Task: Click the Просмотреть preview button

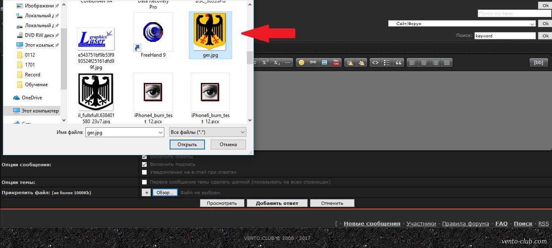Action: [222, 203]
